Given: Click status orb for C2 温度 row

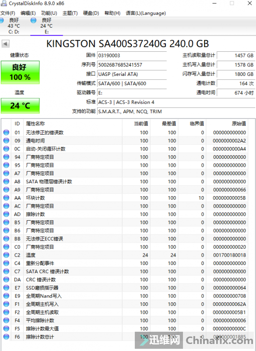Looking at the screenshot, I should click(6, 255).
